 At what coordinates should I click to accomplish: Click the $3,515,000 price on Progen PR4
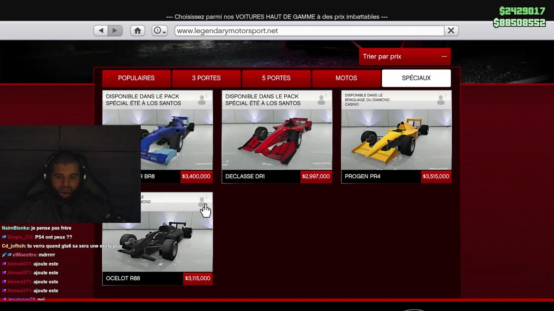pyautogui.click(x=436, y=176)
